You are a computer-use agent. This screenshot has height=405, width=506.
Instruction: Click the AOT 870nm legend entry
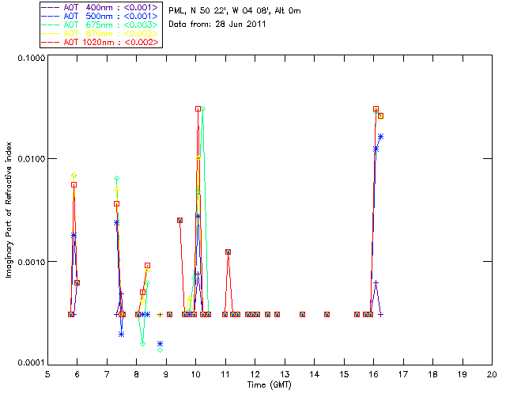[100, 33]
